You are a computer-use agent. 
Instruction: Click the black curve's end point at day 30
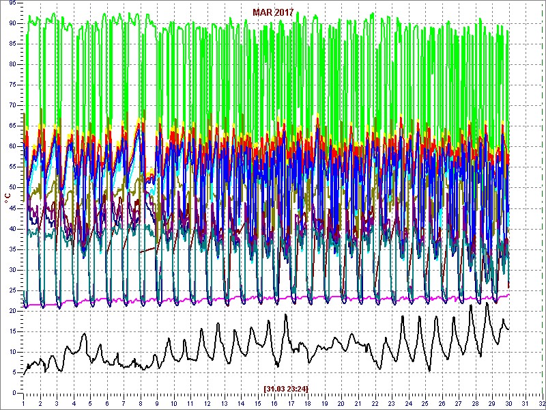click(x=508, y=329)
